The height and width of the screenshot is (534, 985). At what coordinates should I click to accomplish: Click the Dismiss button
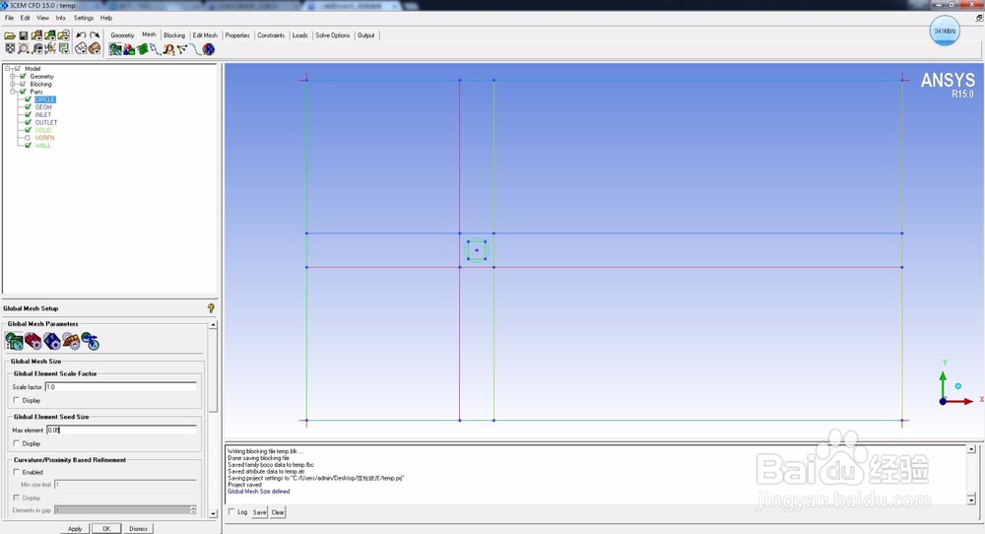[x=138, y=528]
